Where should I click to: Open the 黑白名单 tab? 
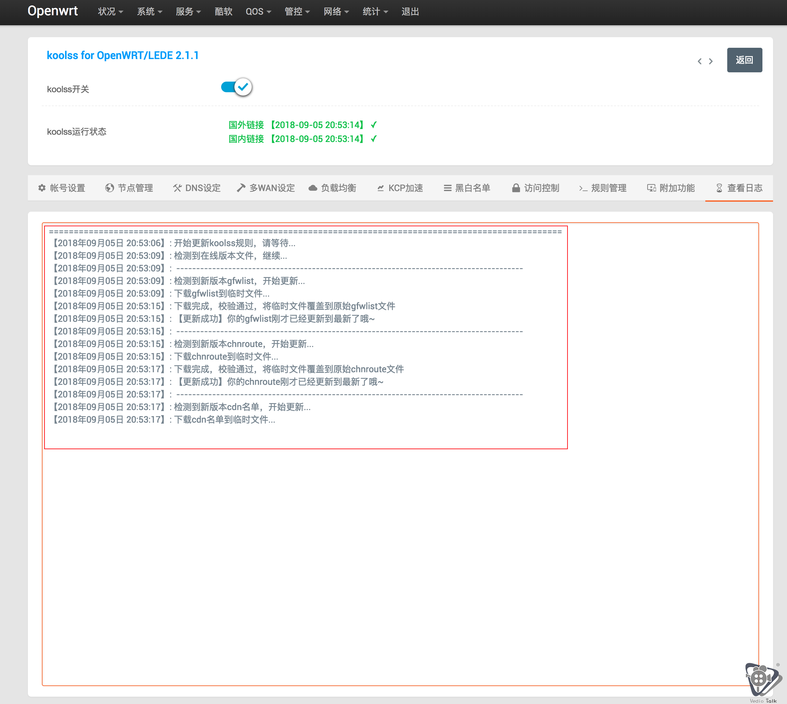coord(467,188)
